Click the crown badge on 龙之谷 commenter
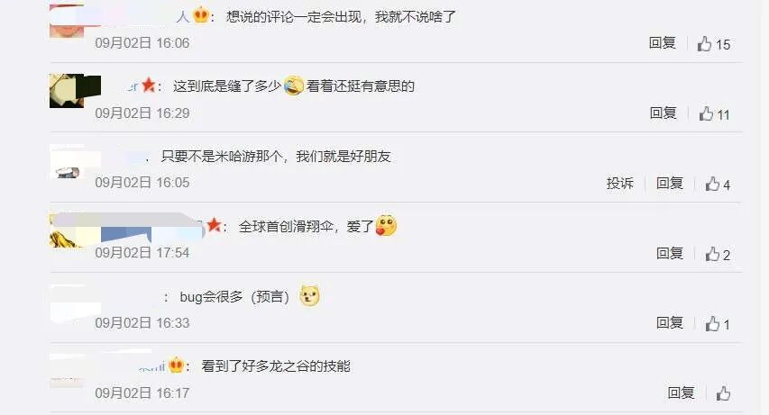This screenshot has width=769, height=415. (x=176, y=365)
